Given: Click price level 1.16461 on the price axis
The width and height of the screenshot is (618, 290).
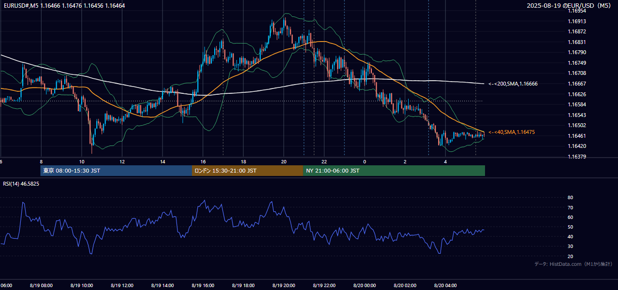Looking at the screenshot, I should coord(576,136).
